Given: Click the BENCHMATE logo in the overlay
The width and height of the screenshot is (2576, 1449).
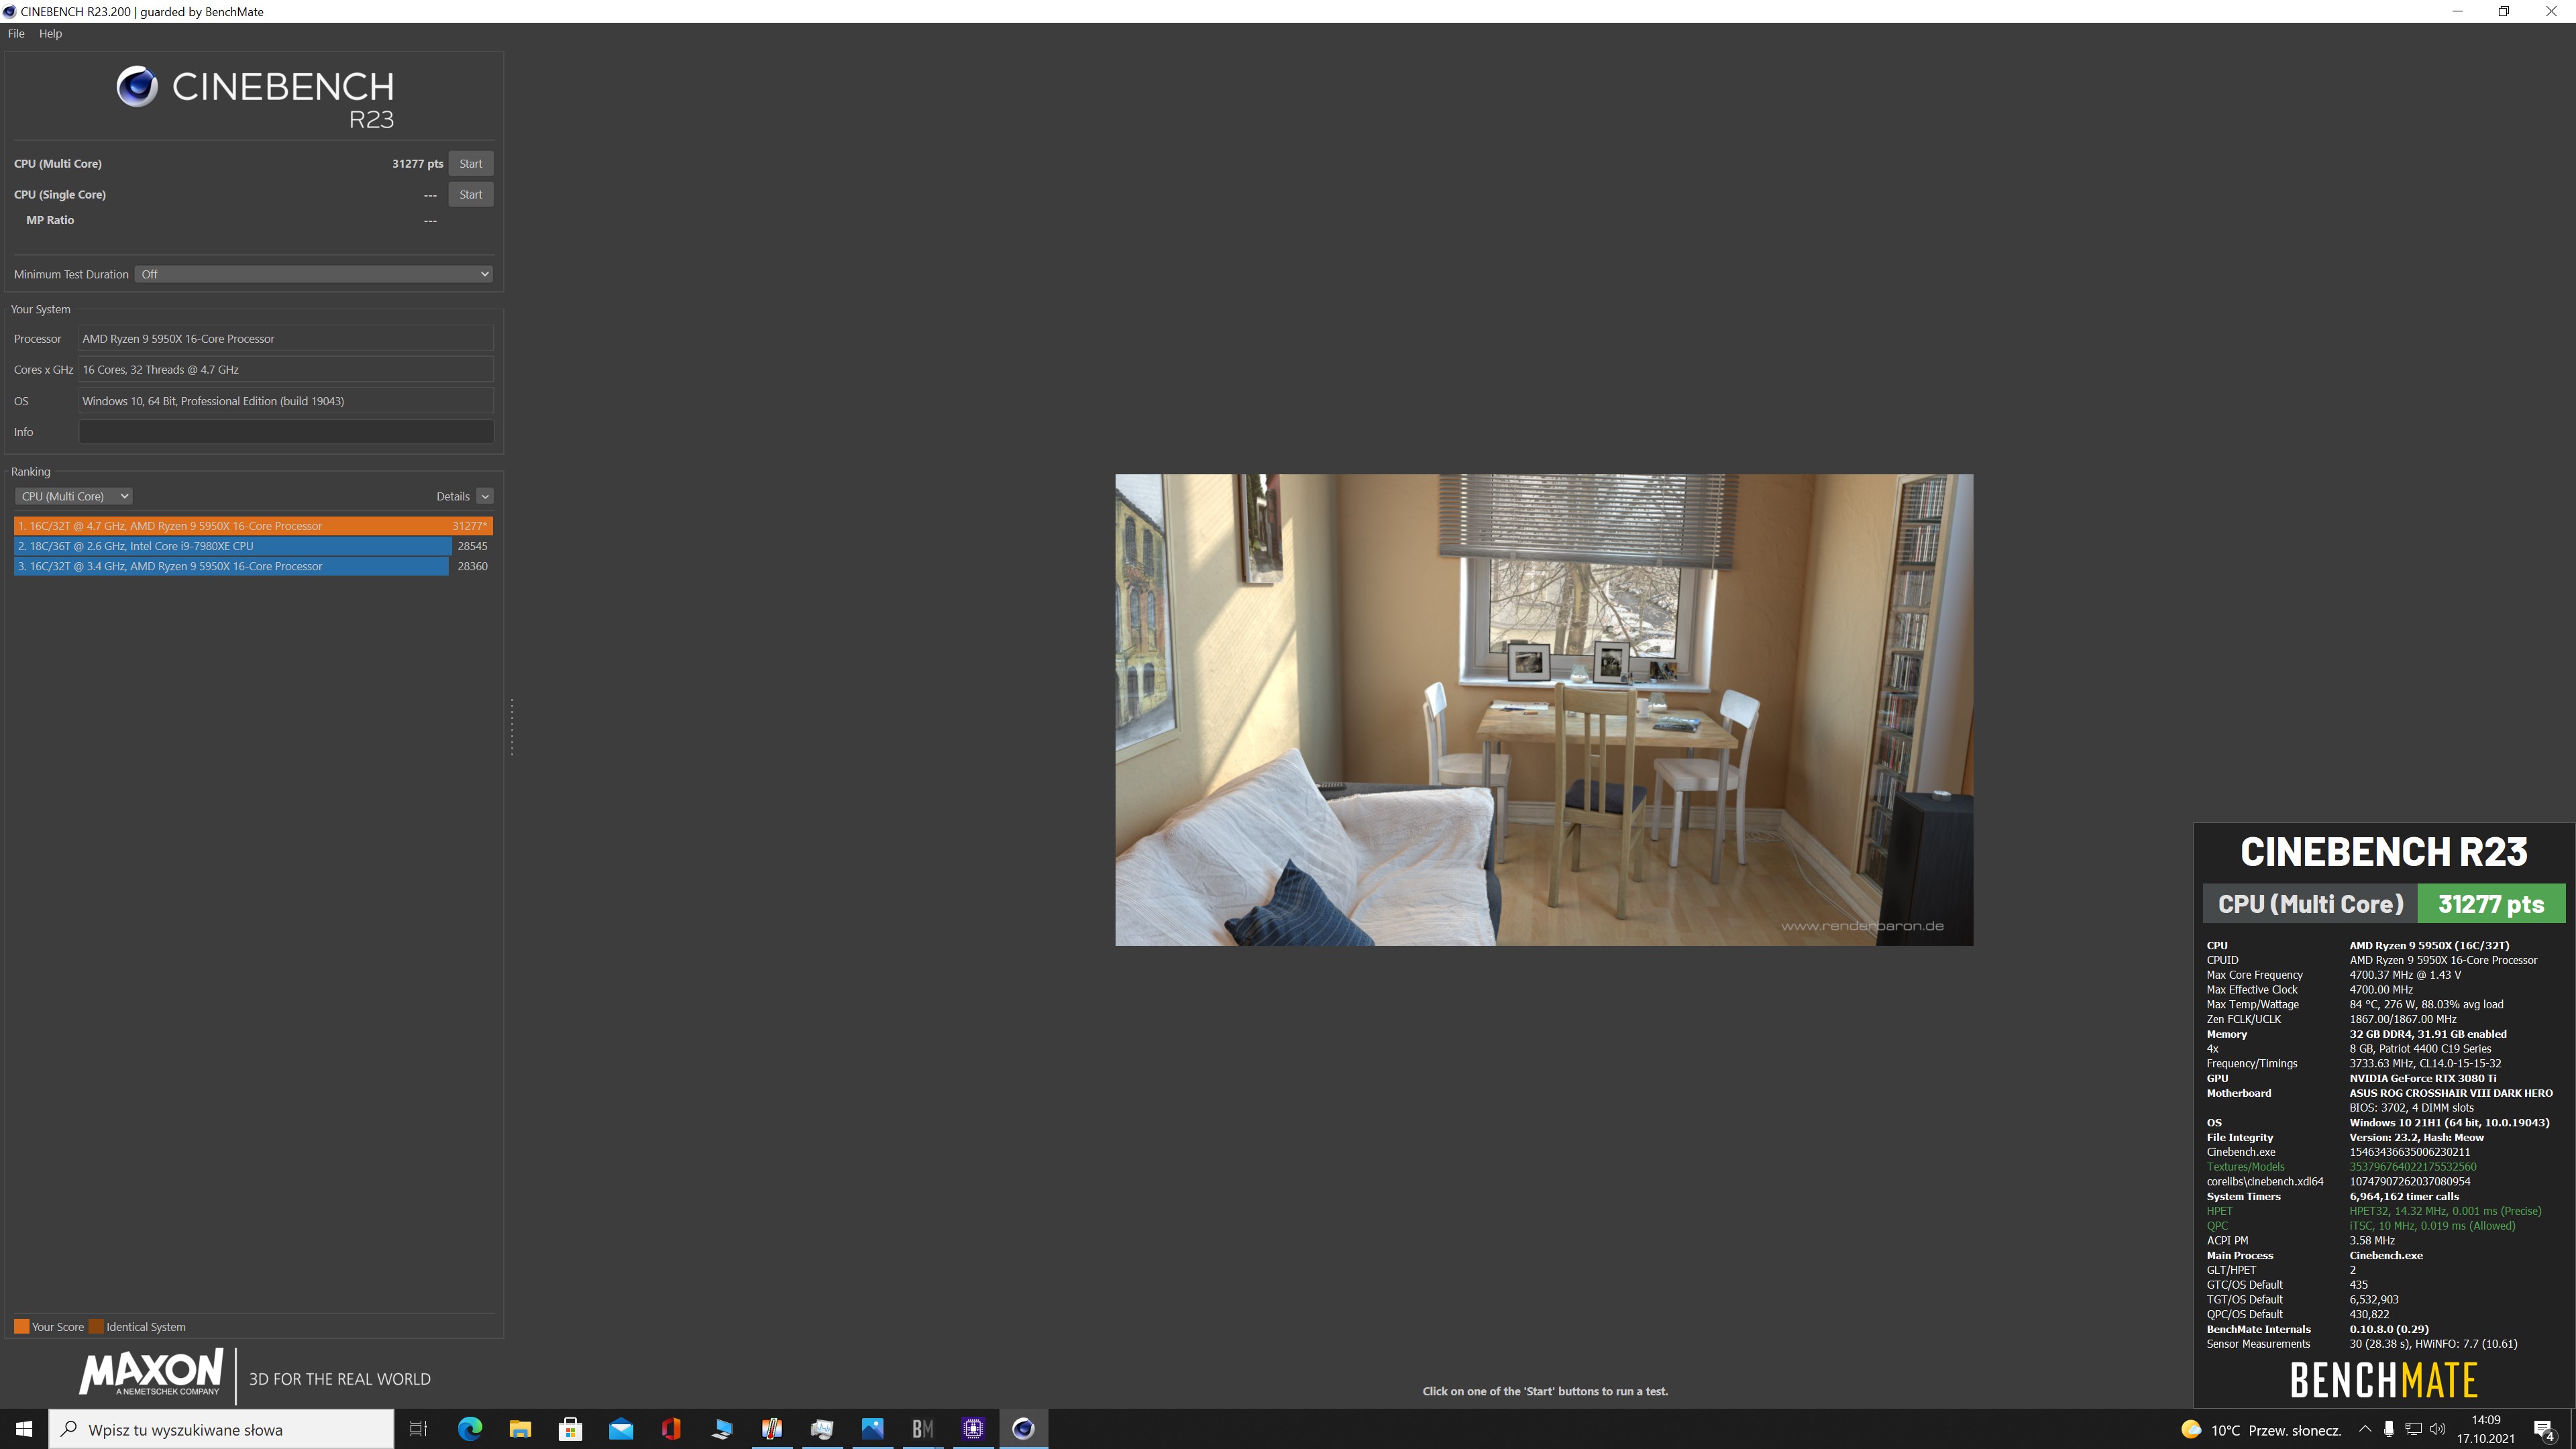Looking at the screenshot, I should (x=2384, y=1381).
